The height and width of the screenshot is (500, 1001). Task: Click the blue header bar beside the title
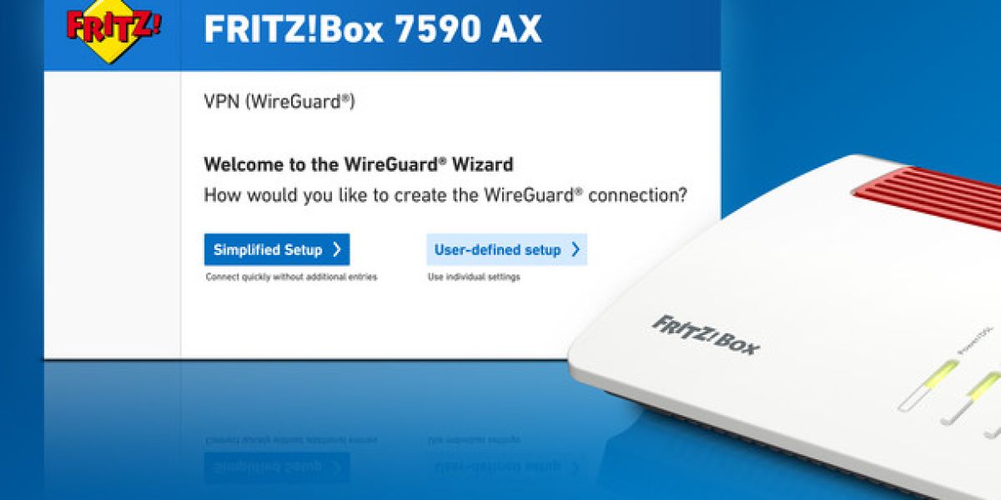click(630, 33)
